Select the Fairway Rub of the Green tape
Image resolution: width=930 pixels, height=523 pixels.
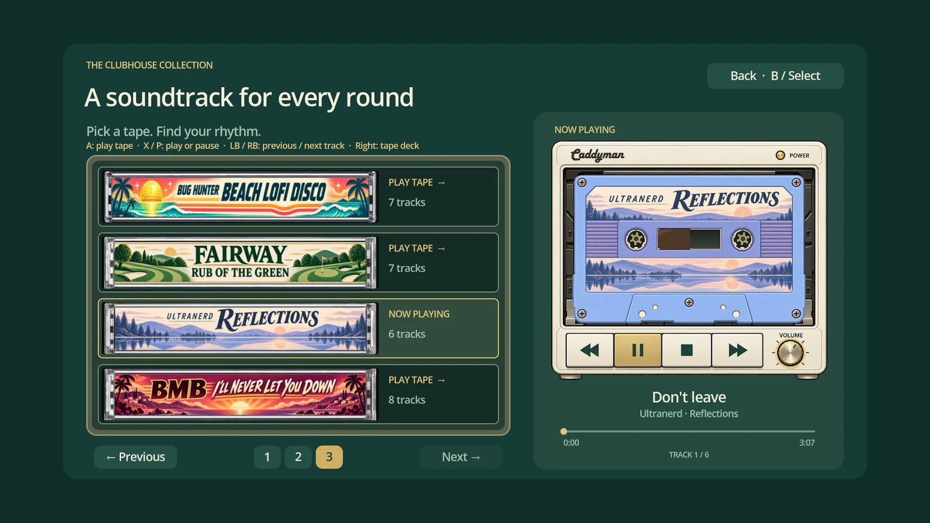coord(240,263)
